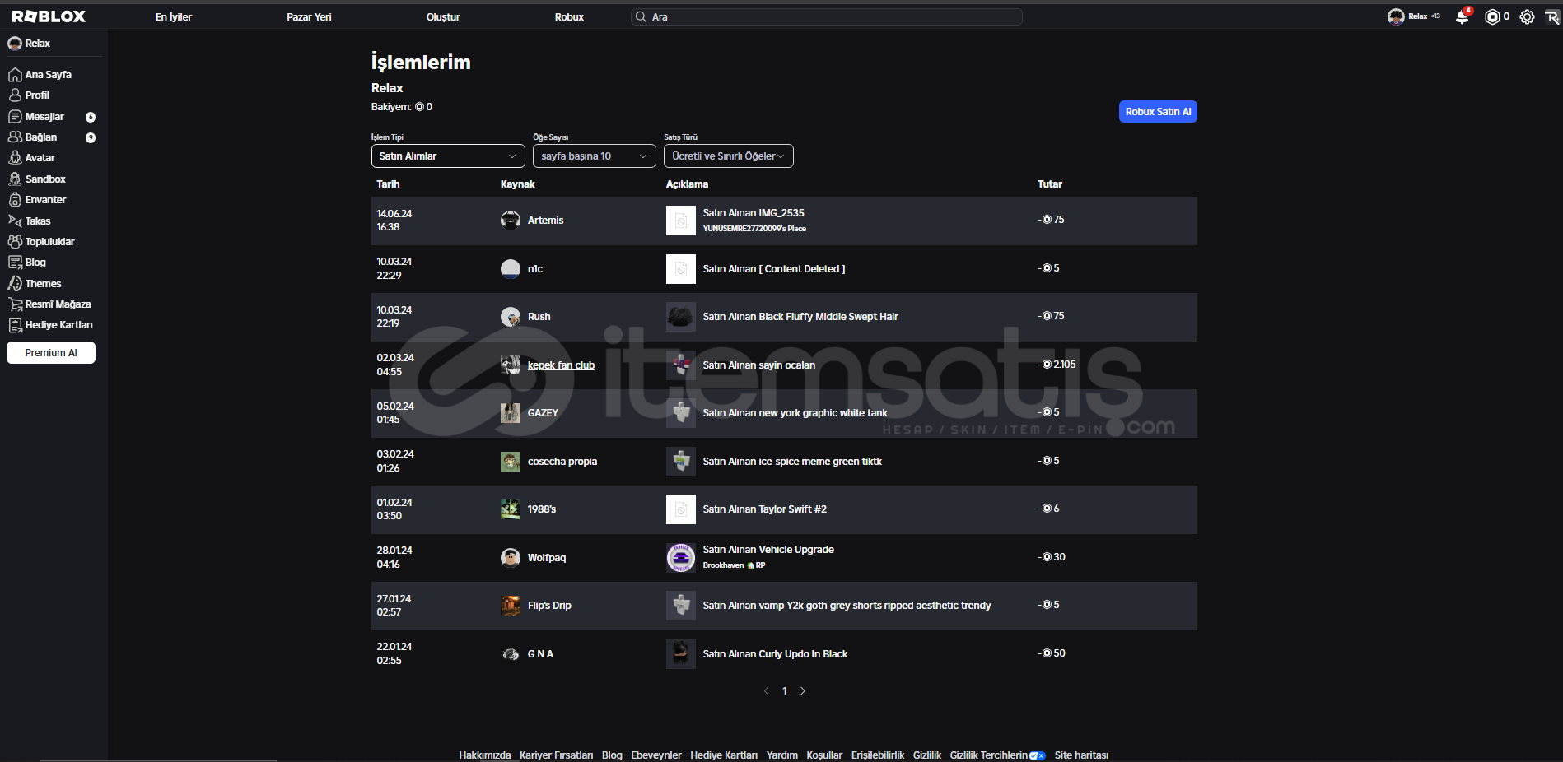Click the Artemis source avatar icon

click(x=511, y=221)
